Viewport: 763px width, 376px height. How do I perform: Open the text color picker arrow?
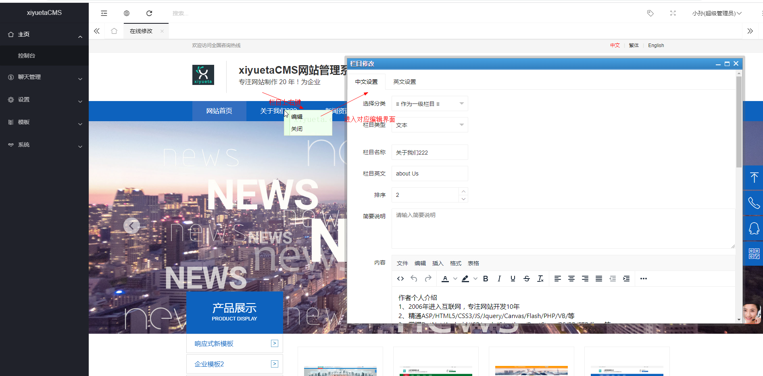click(455, 279)
